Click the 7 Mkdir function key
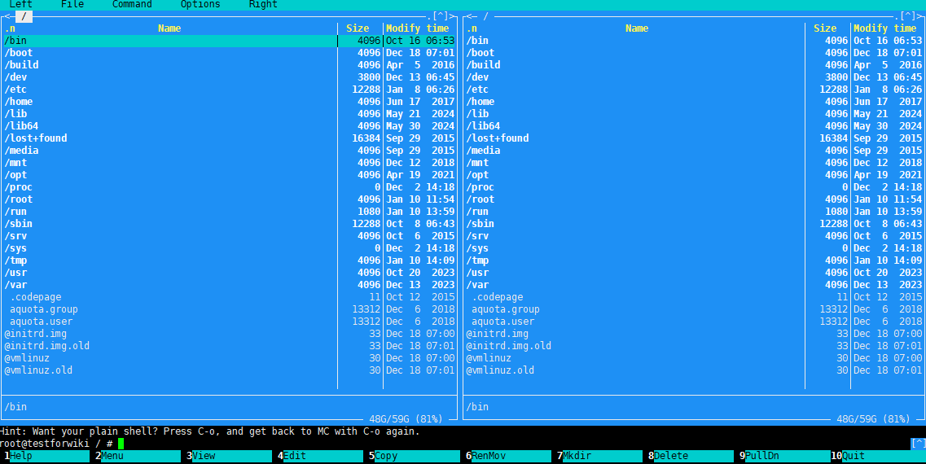The height and width of the screenshot is (464, 926). point(599,456)
